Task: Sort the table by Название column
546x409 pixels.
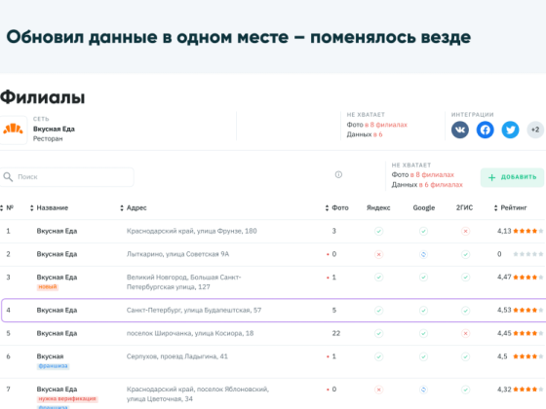Action: (x=49, y=208)
